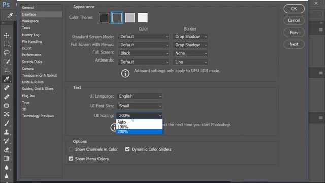Select the Spot Healing Brush tool
Viewport: 325px width, 183px height.
point(7,88)
